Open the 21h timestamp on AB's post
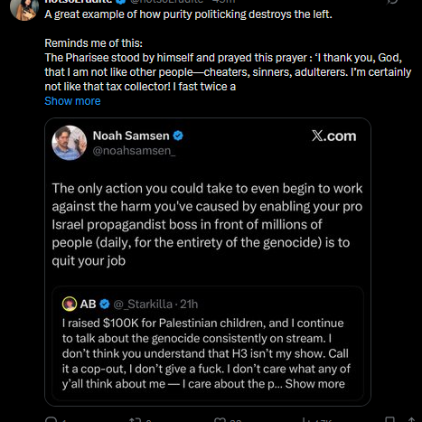This screenshot has width=422, height=422. (189, 305)
